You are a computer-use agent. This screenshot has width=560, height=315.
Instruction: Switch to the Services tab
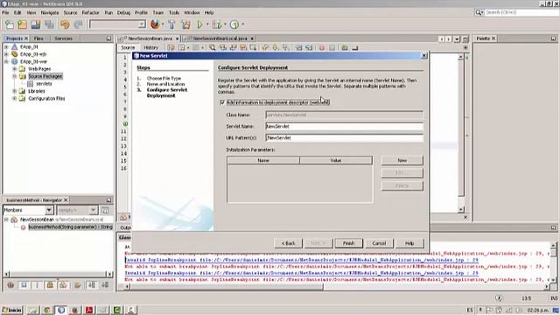(x=64, y=38)
